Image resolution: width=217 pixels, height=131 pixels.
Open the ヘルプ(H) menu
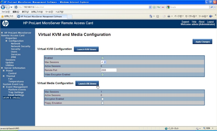coord(59,12)
